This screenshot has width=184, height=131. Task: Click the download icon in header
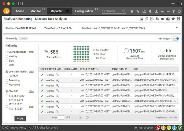coord(156,12)
